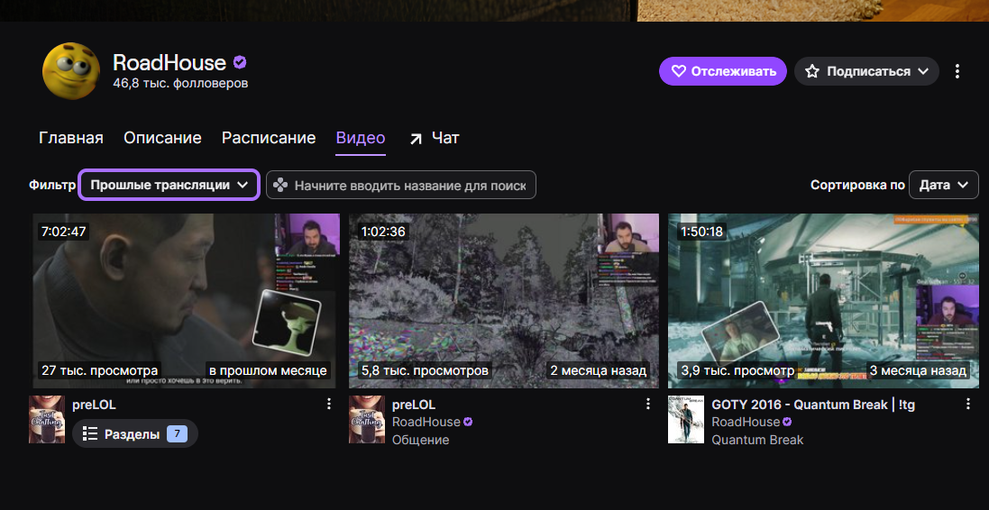This screenshot has height=510, width=989.
Task: Click the Quantum Break box art cover
Action: pos(686,419)
